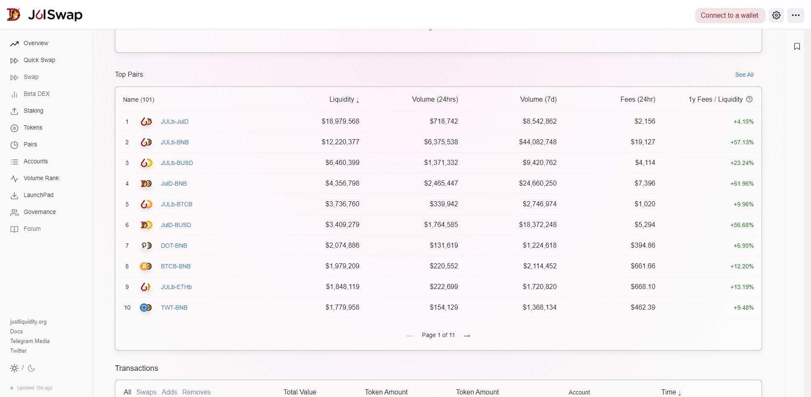Viewport: 811px width, 397px height.
Task: Open the Docs link in sidebar footer
Action: tap(16, 332)
